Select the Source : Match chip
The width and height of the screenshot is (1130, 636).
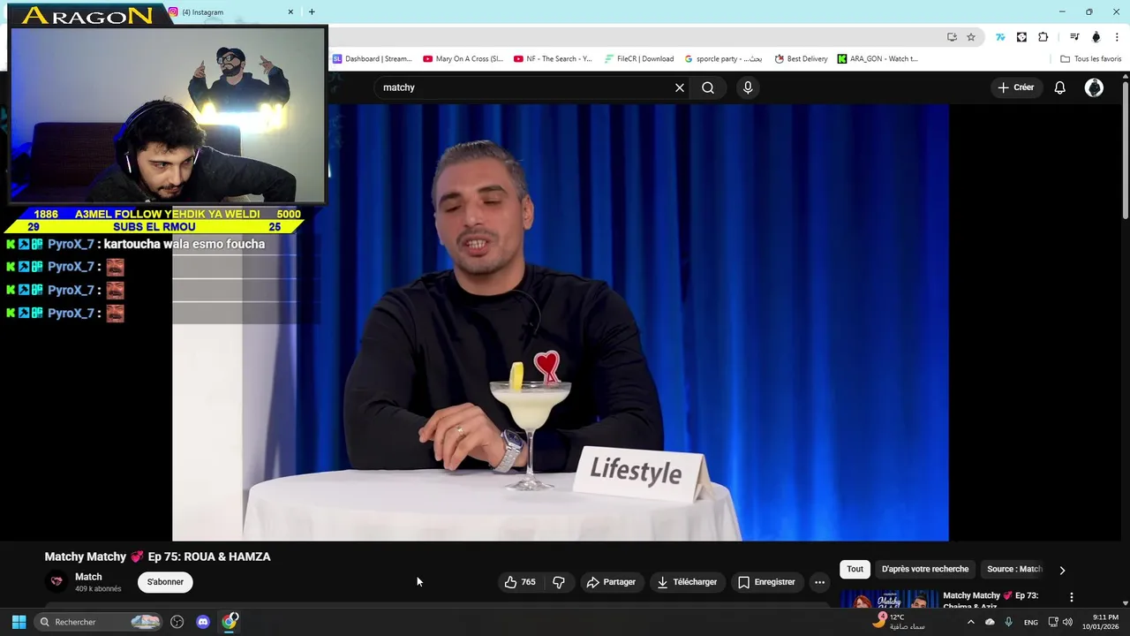click(x=1014, y=569)
